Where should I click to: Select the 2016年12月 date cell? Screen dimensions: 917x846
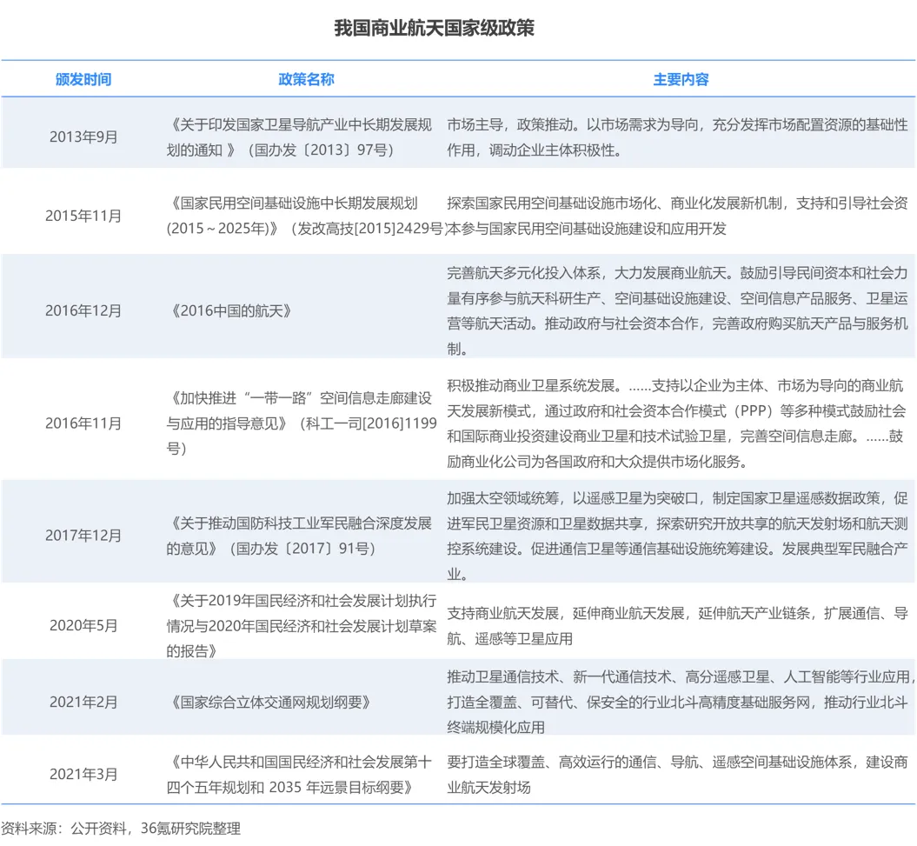(x=83, y=310)
